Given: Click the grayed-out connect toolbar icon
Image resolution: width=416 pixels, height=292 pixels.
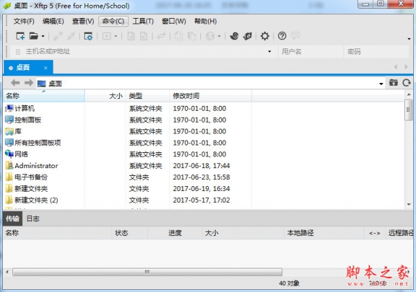Looking at the screenshot, I should click(x=58, y=36).
